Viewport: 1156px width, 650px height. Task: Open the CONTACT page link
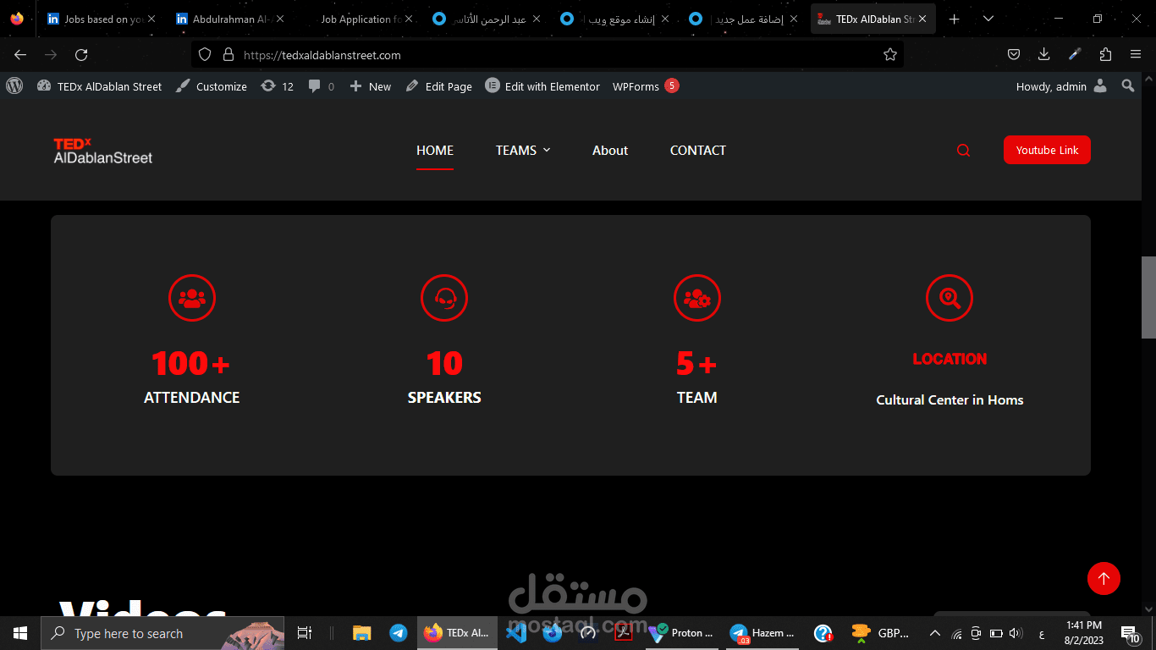[x=698, y=151]
